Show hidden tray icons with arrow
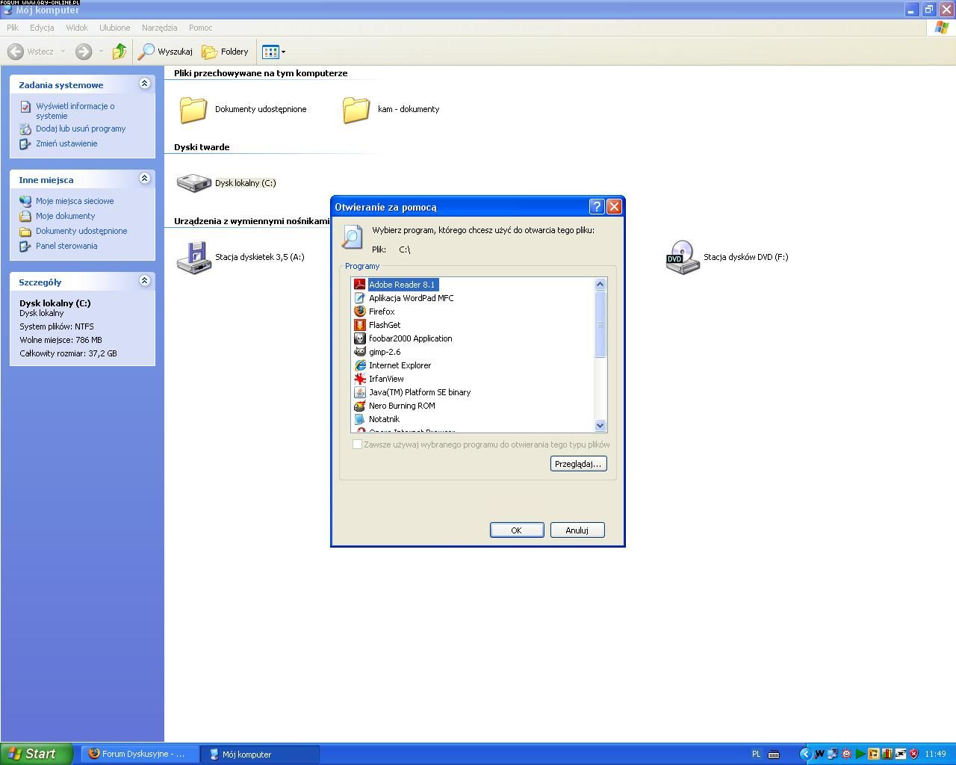The image size is (956, 765). click(x=805, y=754)
